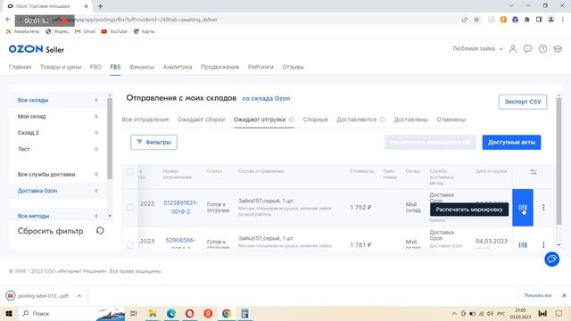This screenshot has height=321, width=571.
Task: Open Windows Start menu
Action: pos(9,313)
